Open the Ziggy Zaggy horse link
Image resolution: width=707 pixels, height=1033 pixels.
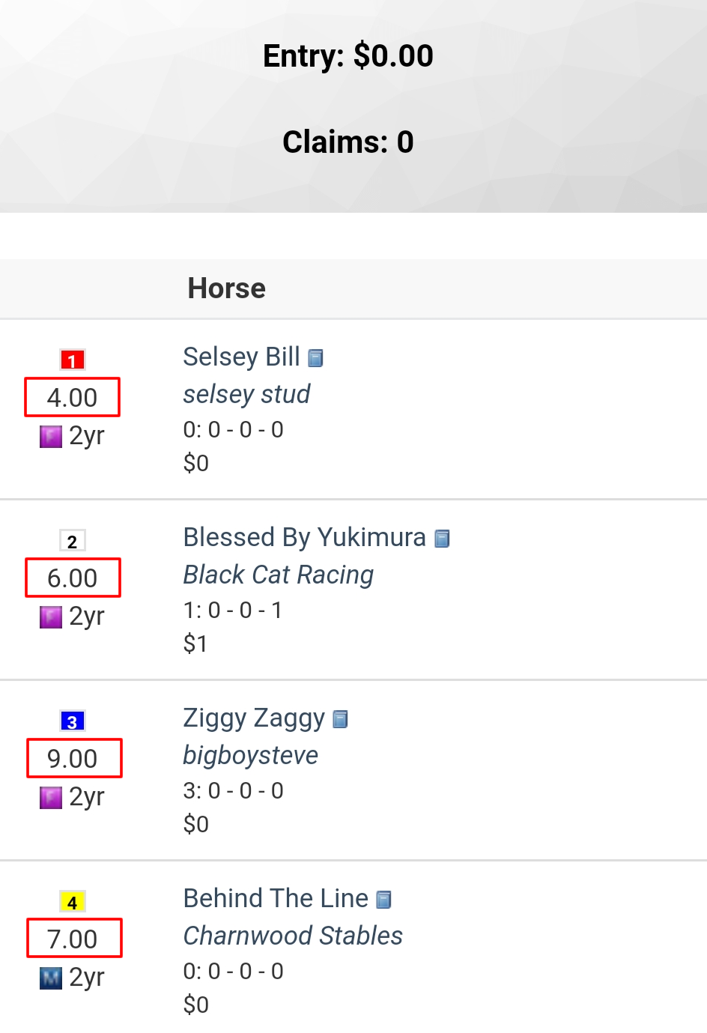click(x=254, y=718)
